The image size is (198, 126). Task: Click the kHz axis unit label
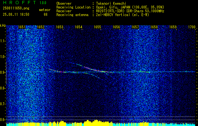(3, 26)
